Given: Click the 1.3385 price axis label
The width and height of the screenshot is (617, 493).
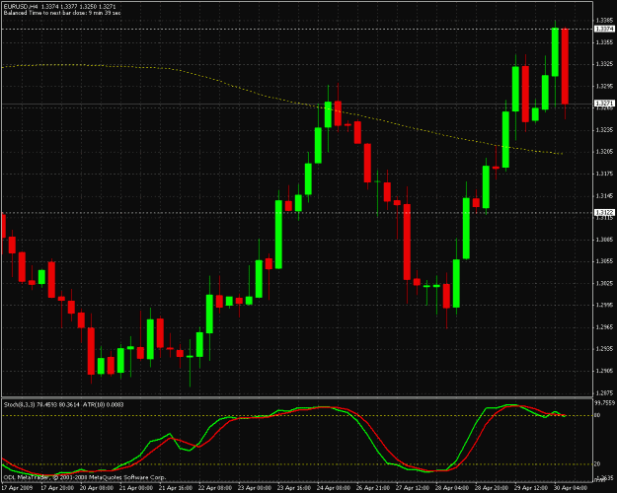Looking at the screenshot, I should [604, 20].
